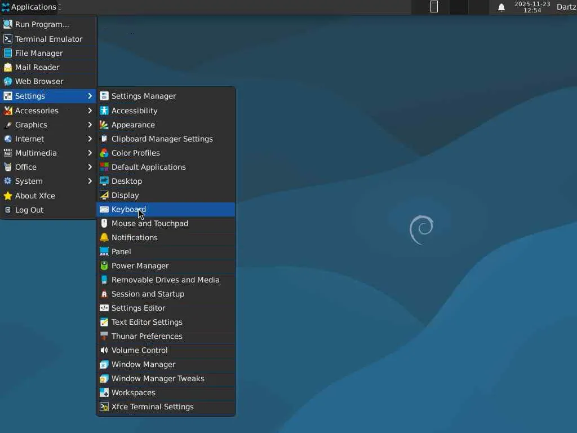The width and height of the screenshot is (577, 433).
Task: Launch Terminal Emulator via its icon
Action: click(x=8, y=39)
